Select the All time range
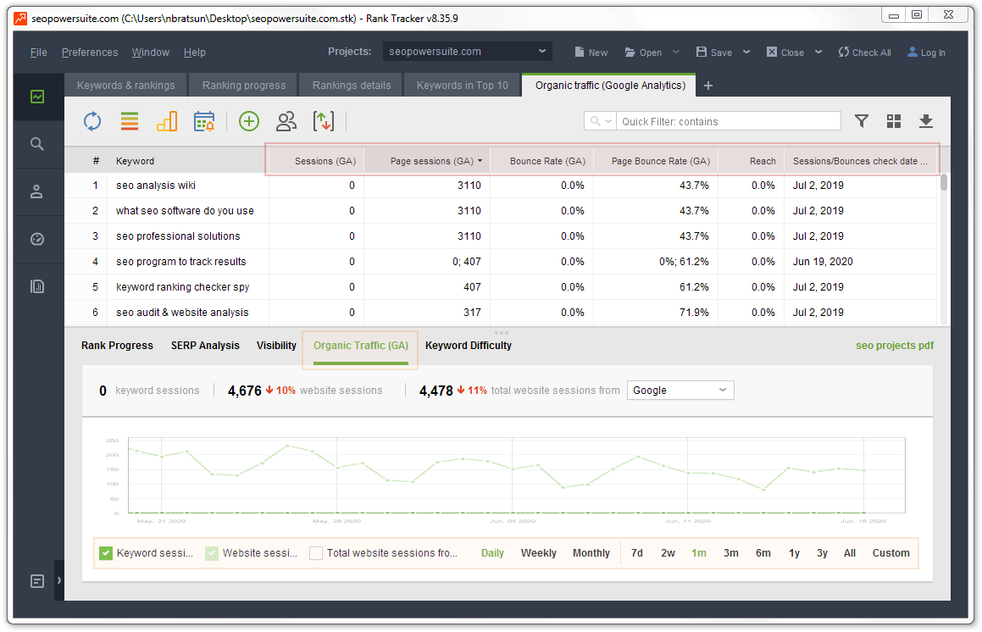Viewport: 982px width, 632px height. (x=849, y=553)
